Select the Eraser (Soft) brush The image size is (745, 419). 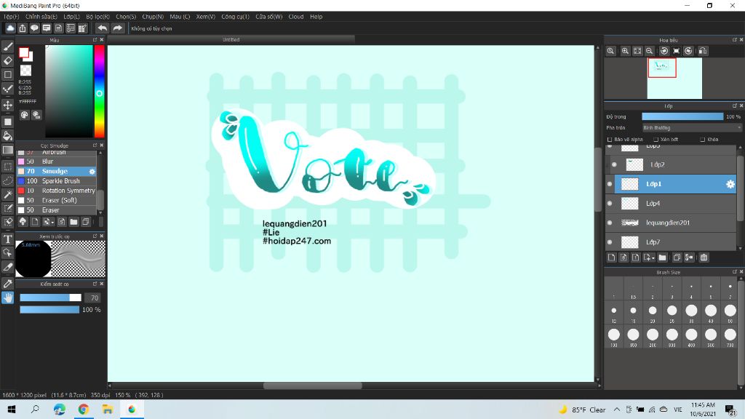pos(57,201)
